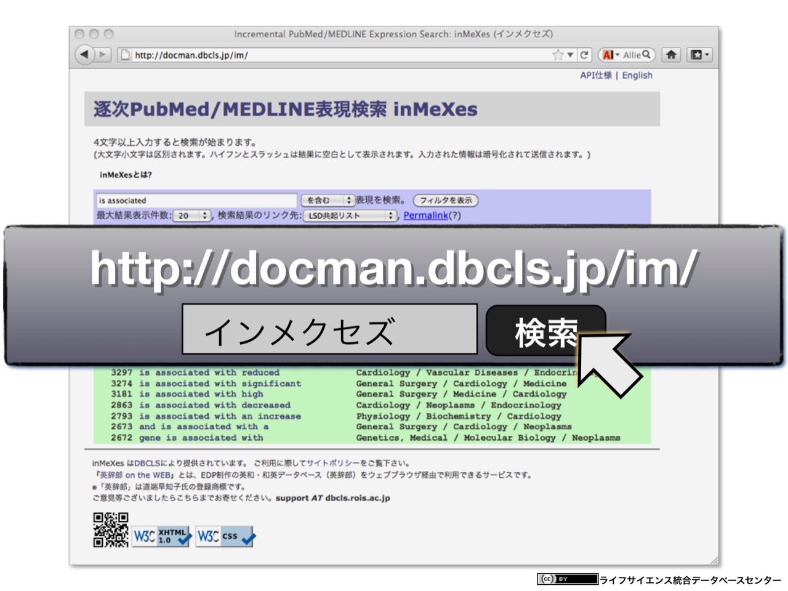The width and height of the screenshot is (788, 591).
Task: Click the 'is associated' query input field
Action: pyautogui.click(x=196, y=200)
